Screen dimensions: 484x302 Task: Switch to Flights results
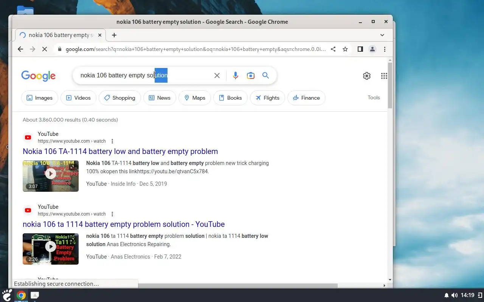coord(267,98)
